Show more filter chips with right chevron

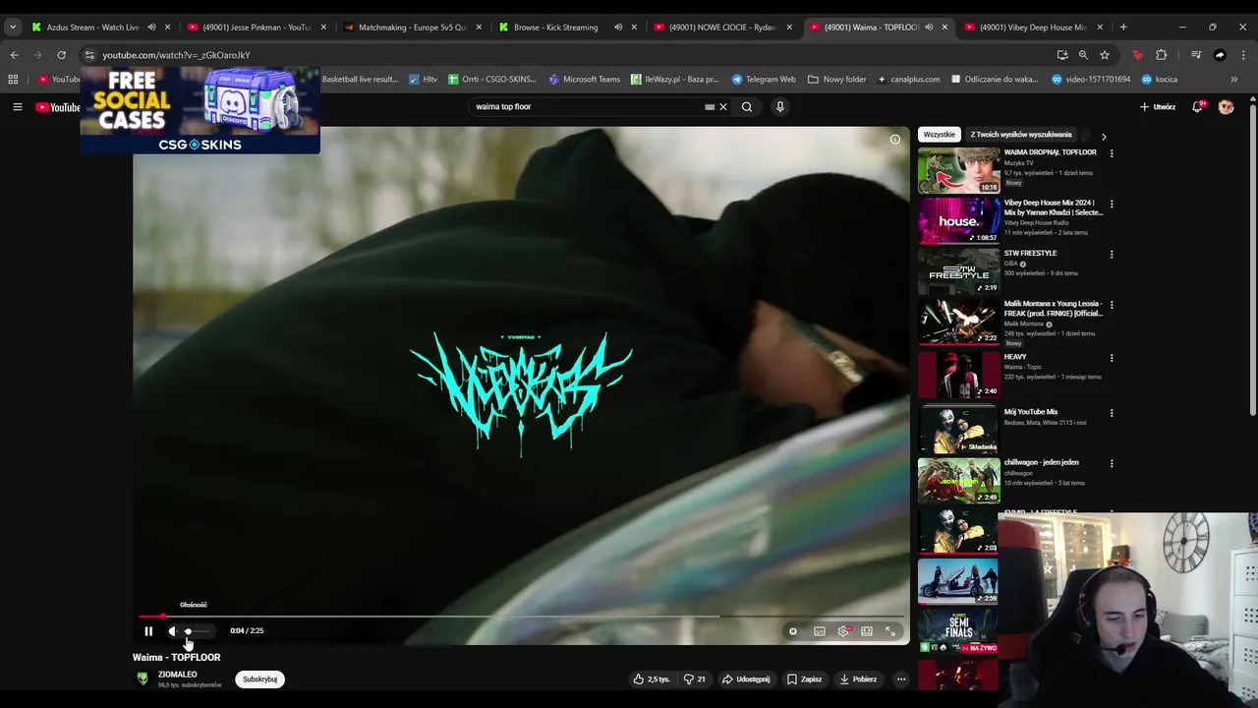pyautogui.click(x=1103, y=137)
